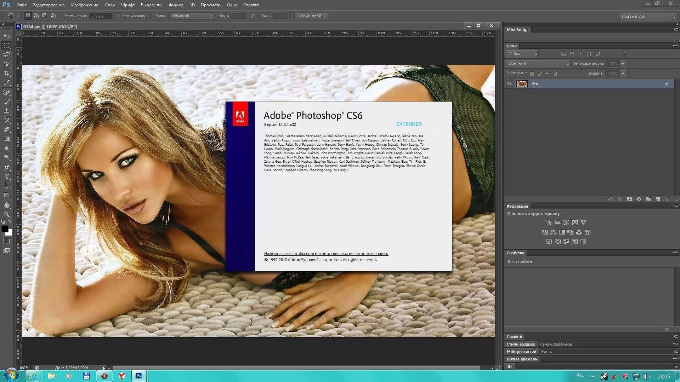Viewport: 680px width, 382px height.
Task: Select the Hand tool
Action: pyautogui.click(x=6, y=204)
